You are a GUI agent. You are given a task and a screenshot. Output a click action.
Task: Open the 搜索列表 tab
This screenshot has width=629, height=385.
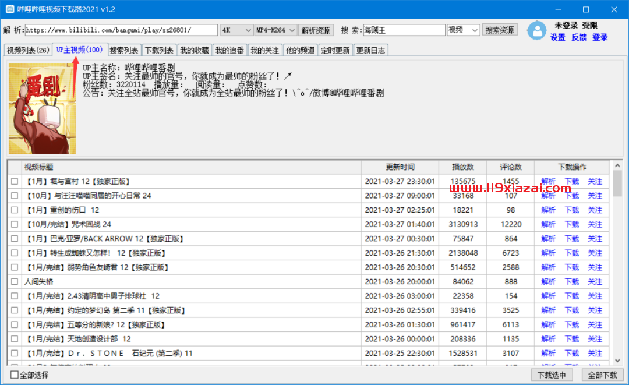pos(124,50)
